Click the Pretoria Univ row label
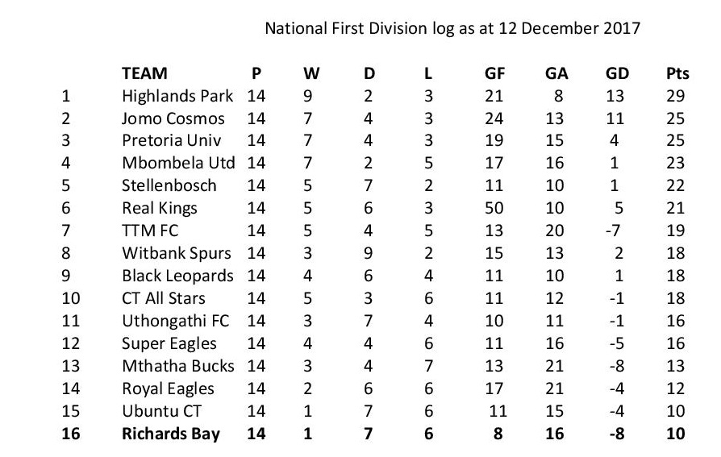This screenshot has width=721, height=457. tap(171, 141)
